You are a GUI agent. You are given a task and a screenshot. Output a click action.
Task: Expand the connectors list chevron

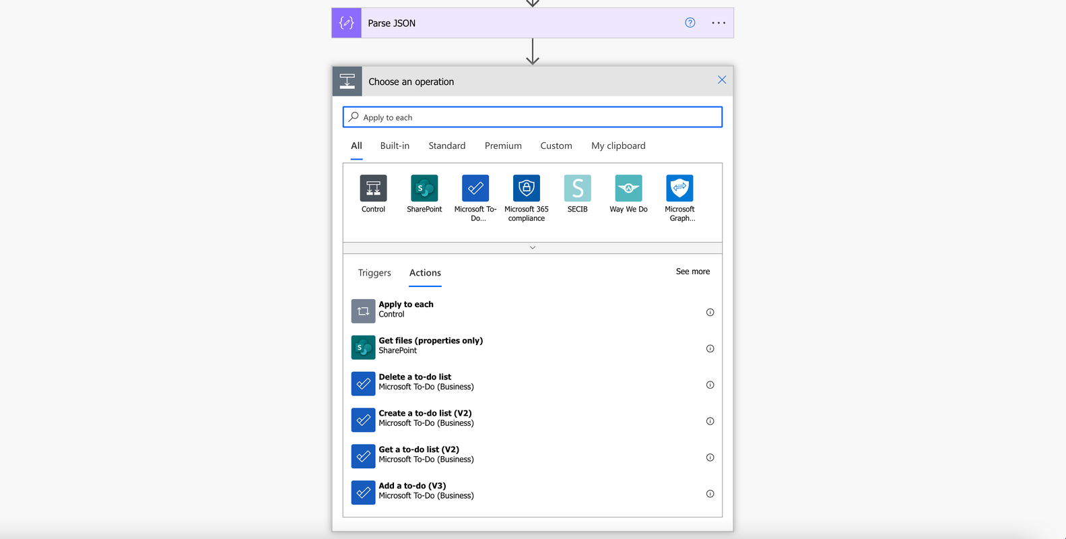[x=533, y=248]
